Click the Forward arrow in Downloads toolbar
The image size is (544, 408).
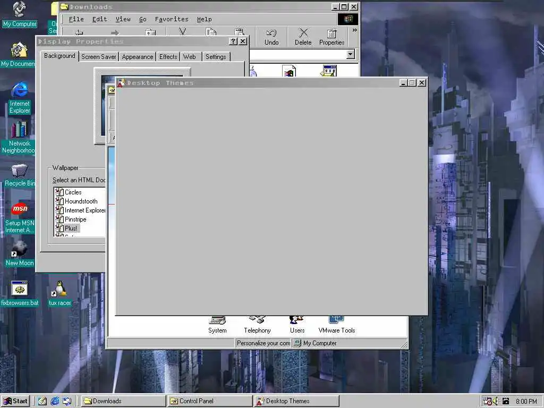tap(115, 32)
